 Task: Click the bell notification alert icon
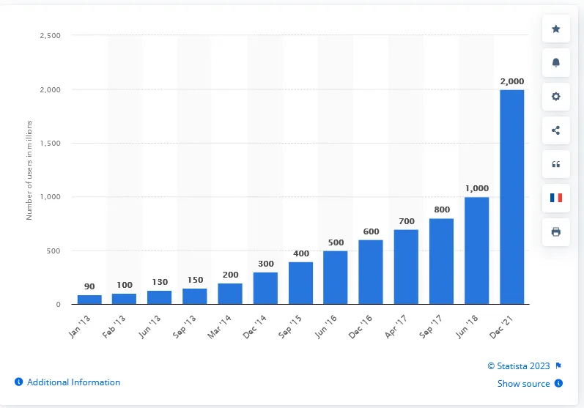point(555,62)
